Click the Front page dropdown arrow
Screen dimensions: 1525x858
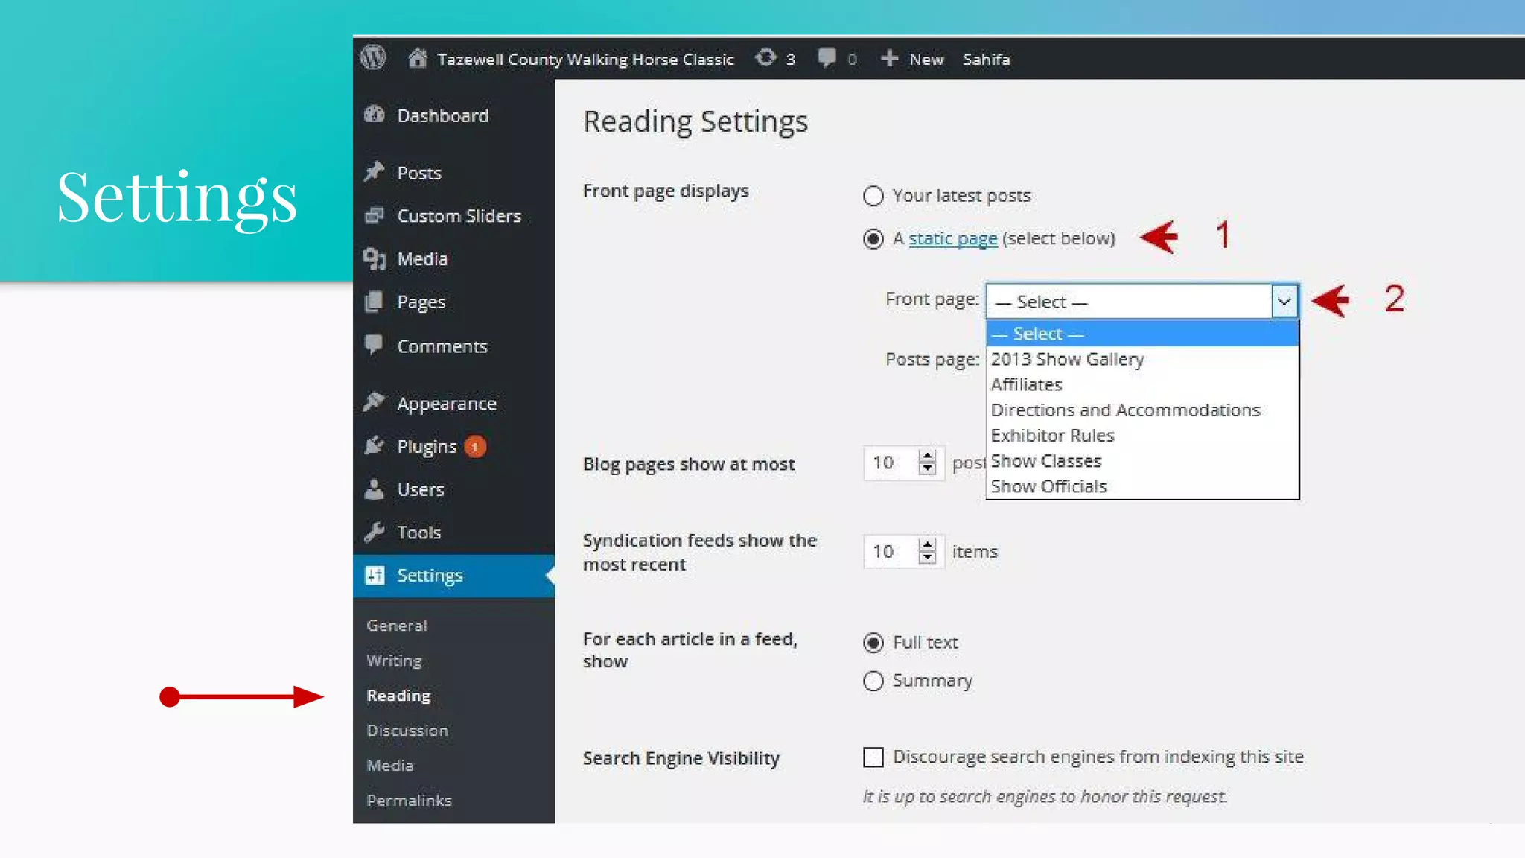tap(1284, 301)
